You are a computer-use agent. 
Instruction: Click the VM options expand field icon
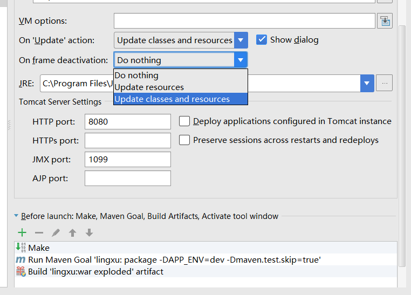tap(385, 21)
